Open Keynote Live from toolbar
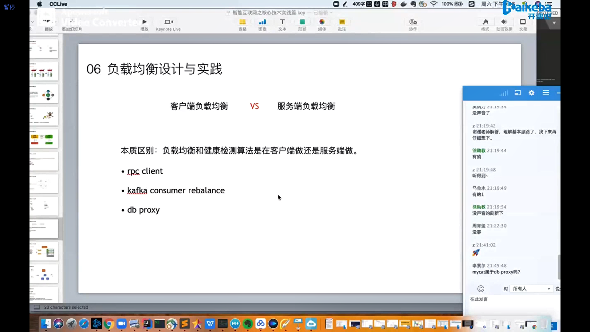Image resolution: width=590 pixels, height=332 pixels. 168,22
